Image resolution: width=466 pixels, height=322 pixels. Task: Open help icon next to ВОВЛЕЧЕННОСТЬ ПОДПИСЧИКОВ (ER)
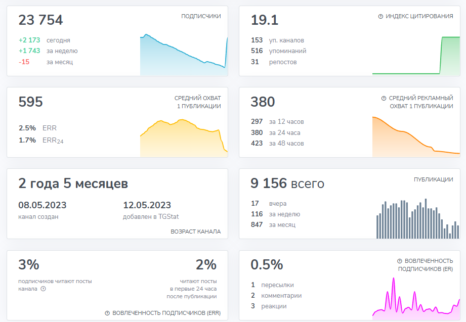pyautogui.click(x=400, y=261)
